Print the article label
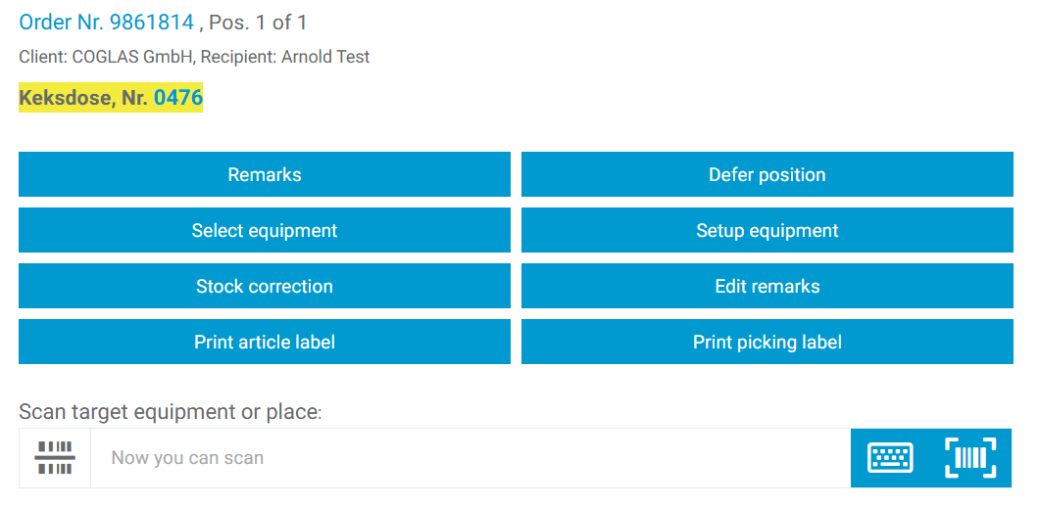This screenshot has width=1039, height=507. (x=265, y=343)
